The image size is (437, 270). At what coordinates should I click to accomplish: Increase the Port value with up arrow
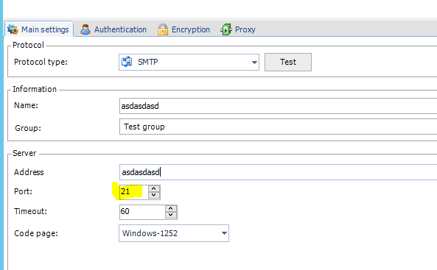[x=154, y=188]
